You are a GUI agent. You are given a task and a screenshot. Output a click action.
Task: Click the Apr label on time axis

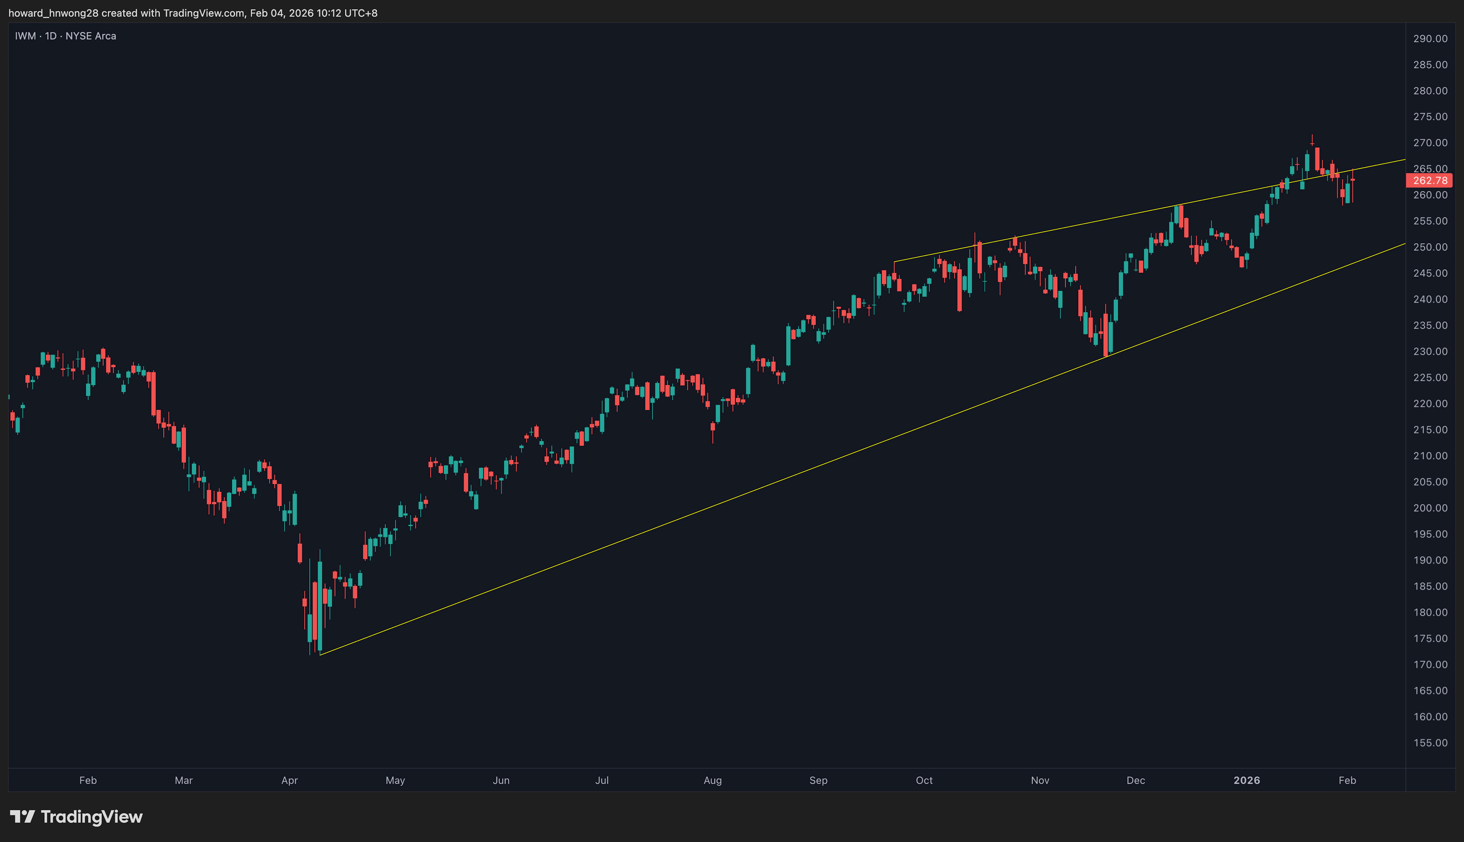[289, 780]
